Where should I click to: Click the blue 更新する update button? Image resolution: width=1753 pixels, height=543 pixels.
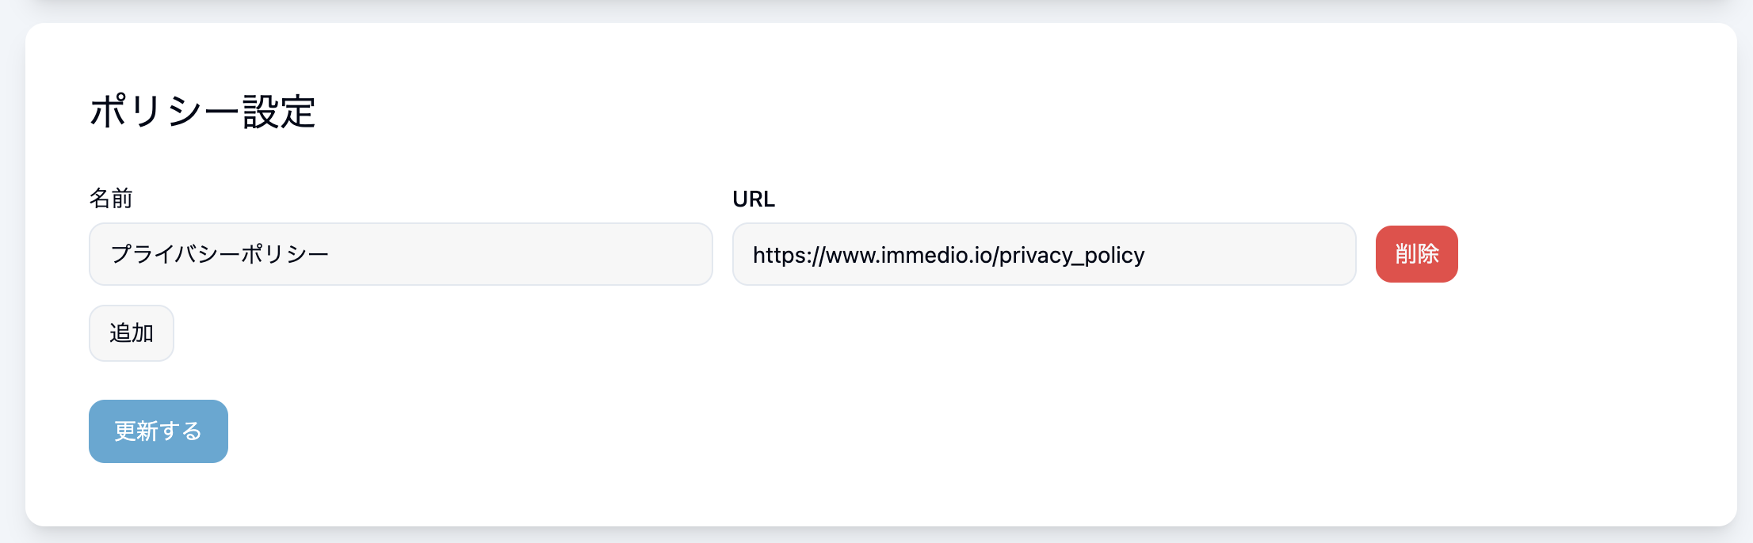tap(158, 431)
